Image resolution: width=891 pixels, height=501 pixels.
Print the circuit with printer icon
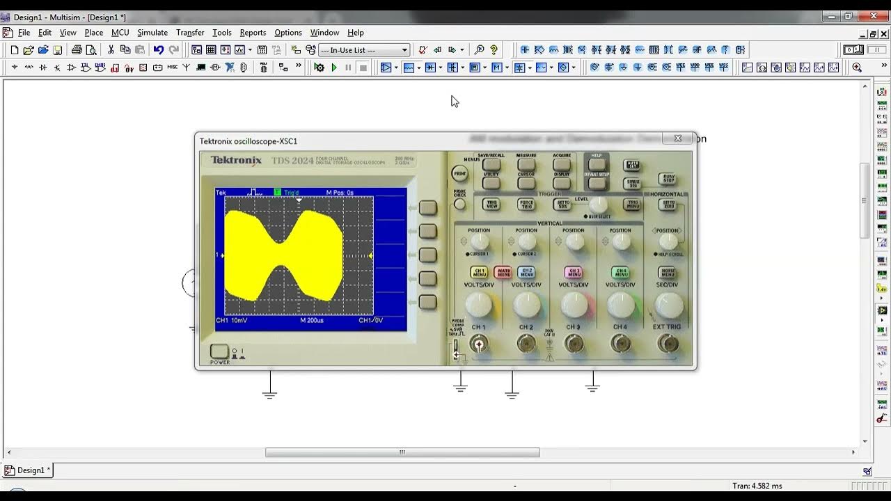(x=77, y=50)
